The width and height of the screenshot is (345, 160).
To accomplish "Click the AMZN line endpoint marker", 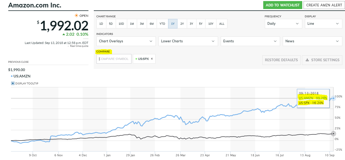I will 334,98.
